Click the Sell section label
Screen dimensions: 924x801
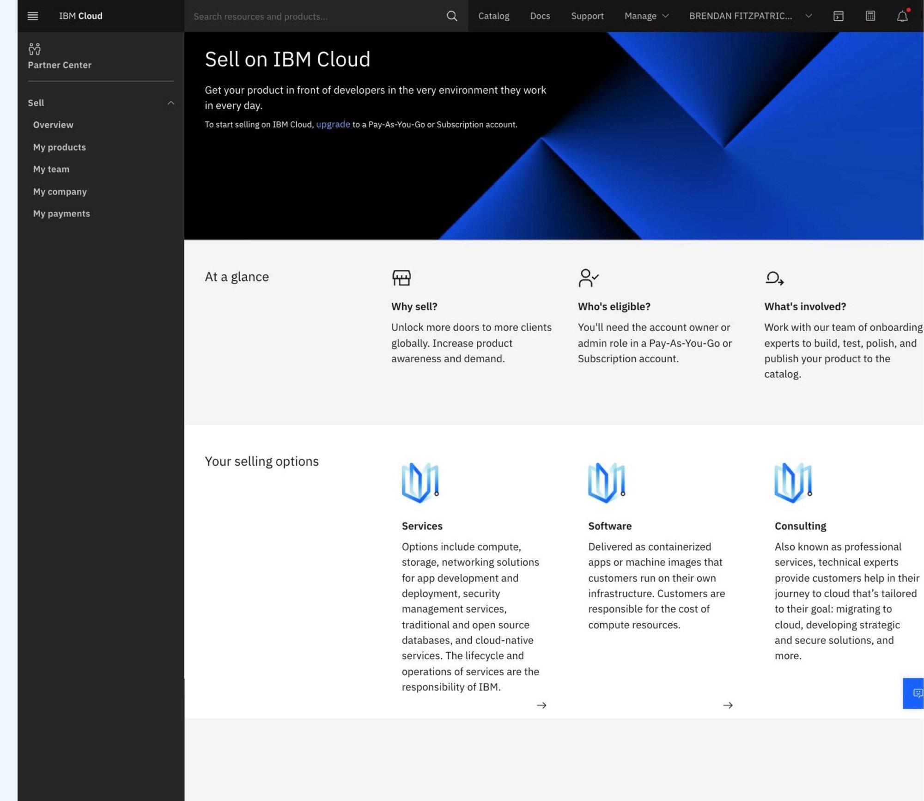click(36, 103)
